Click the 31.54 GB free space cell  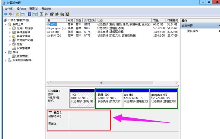click(172, 24)
